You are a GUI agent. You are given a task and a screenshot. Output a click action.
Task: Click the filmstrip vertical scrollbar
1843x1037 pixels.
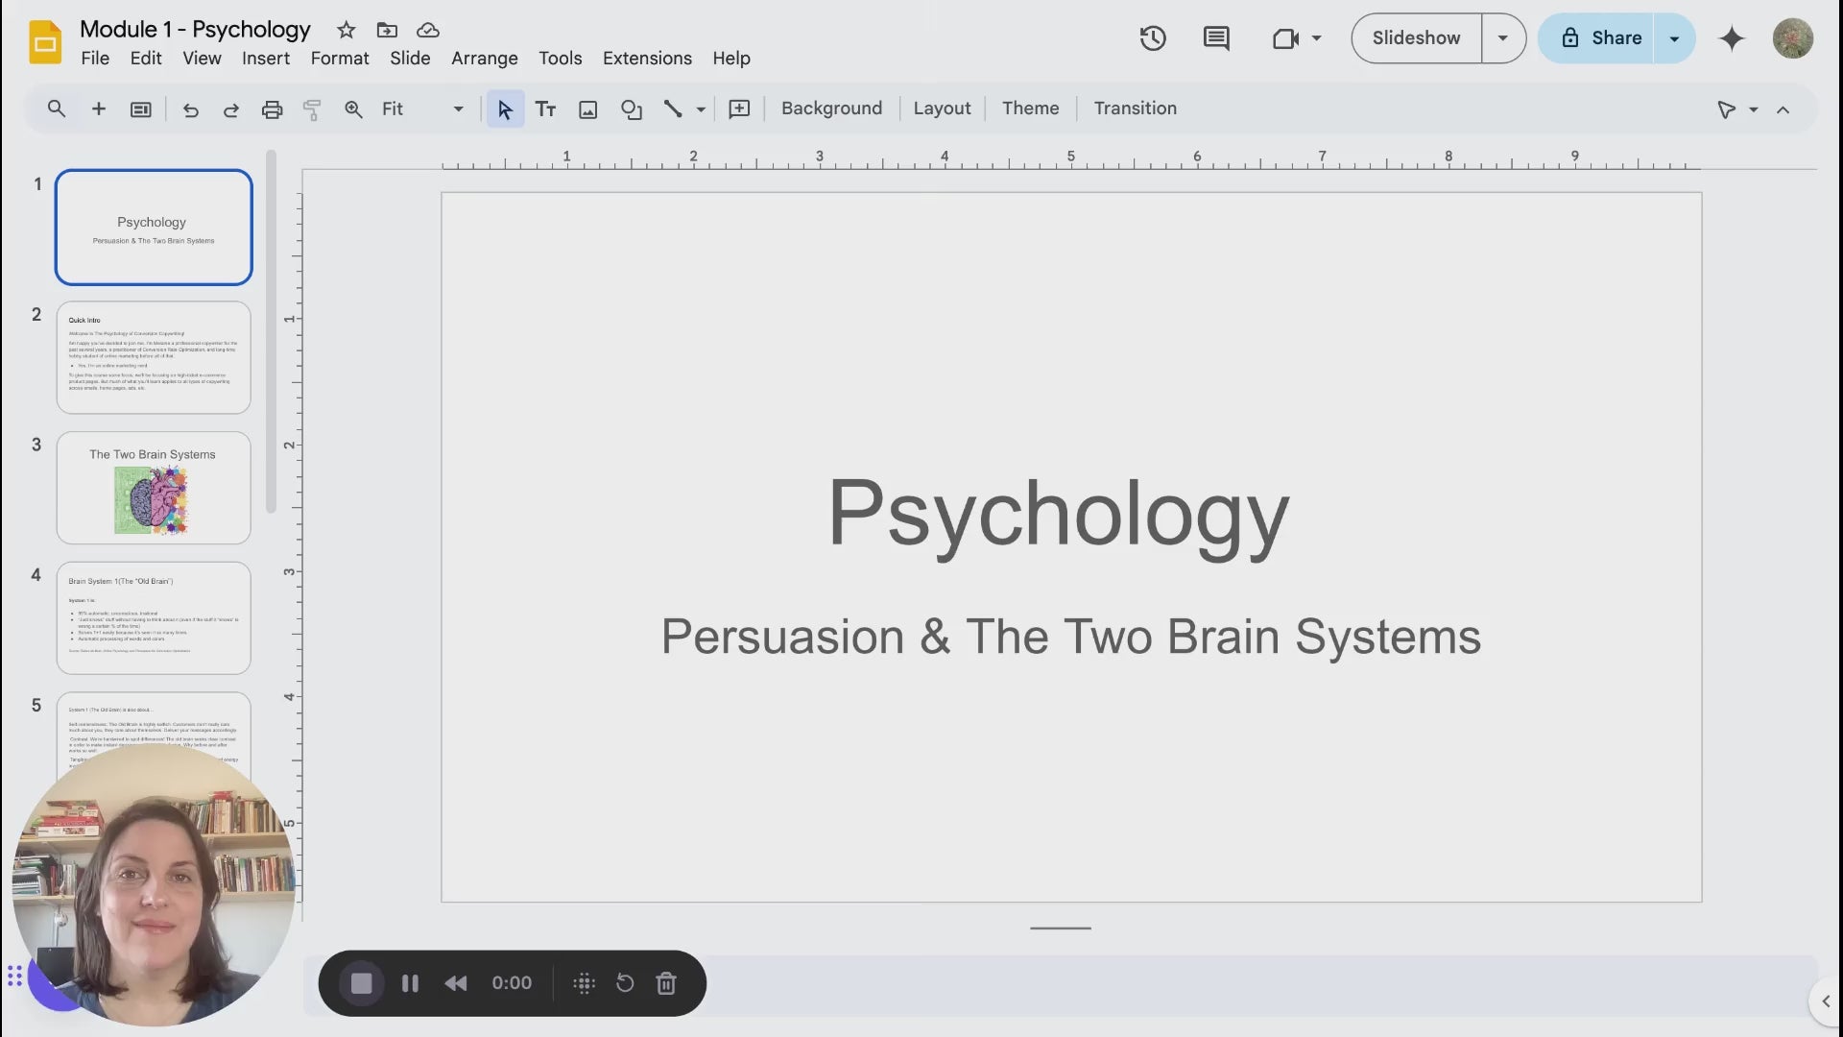click(271, 331)
